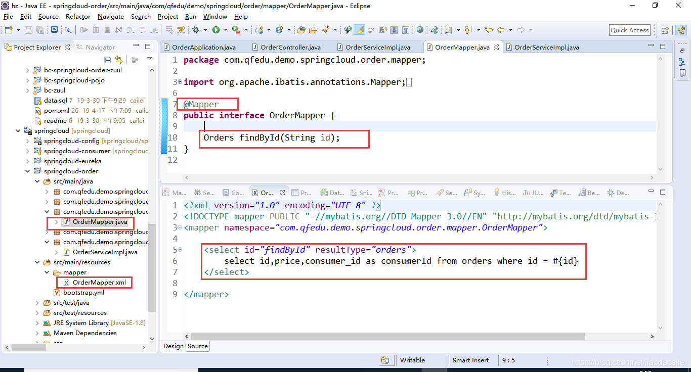Viewport: 691px width, 372px height.
Task: Open the JUnit (JU...) view tab
Action: pyautogui.click(x=533, y=193)
